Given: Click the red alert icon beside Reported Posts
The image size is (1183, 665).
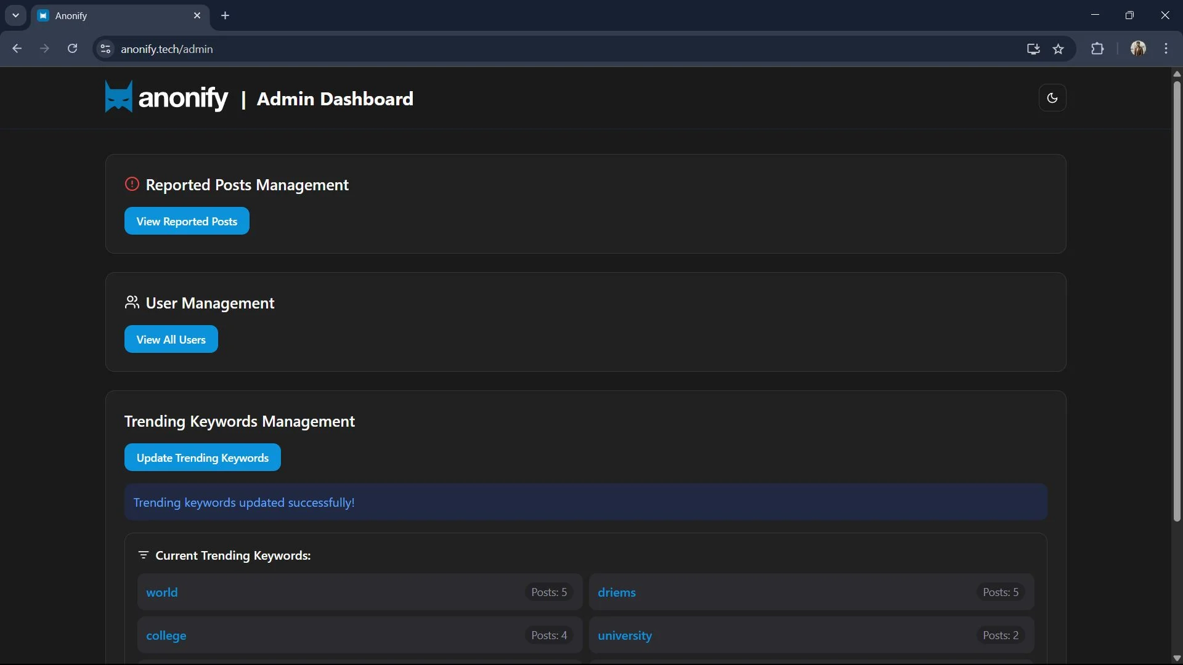Looking at the screenshot, I should tap(132, 184).
